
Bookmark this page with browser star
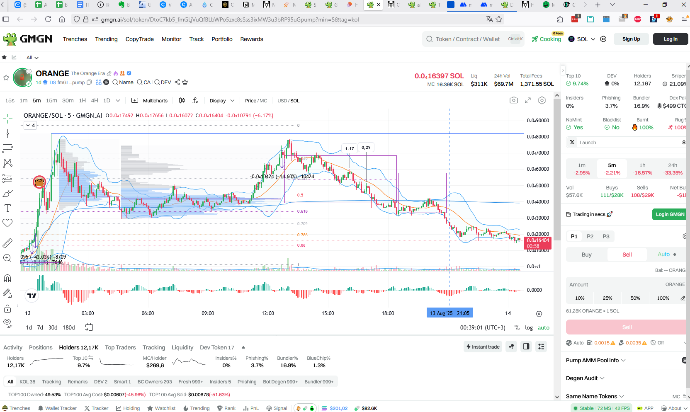click(499, 19)
